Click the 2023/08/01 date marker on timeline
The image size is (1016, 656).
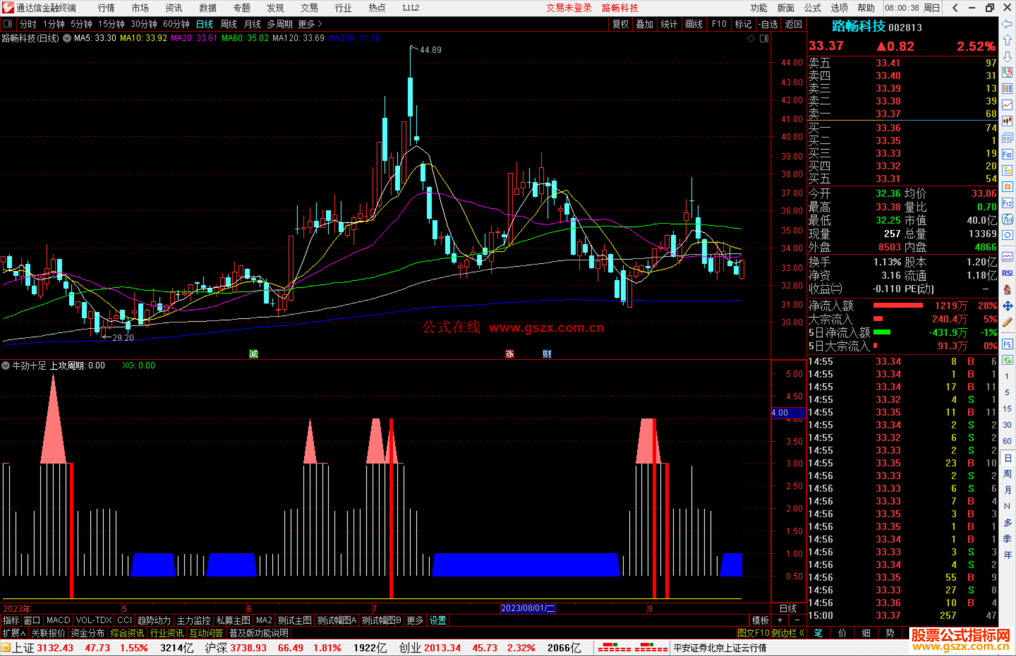(527, 608)
